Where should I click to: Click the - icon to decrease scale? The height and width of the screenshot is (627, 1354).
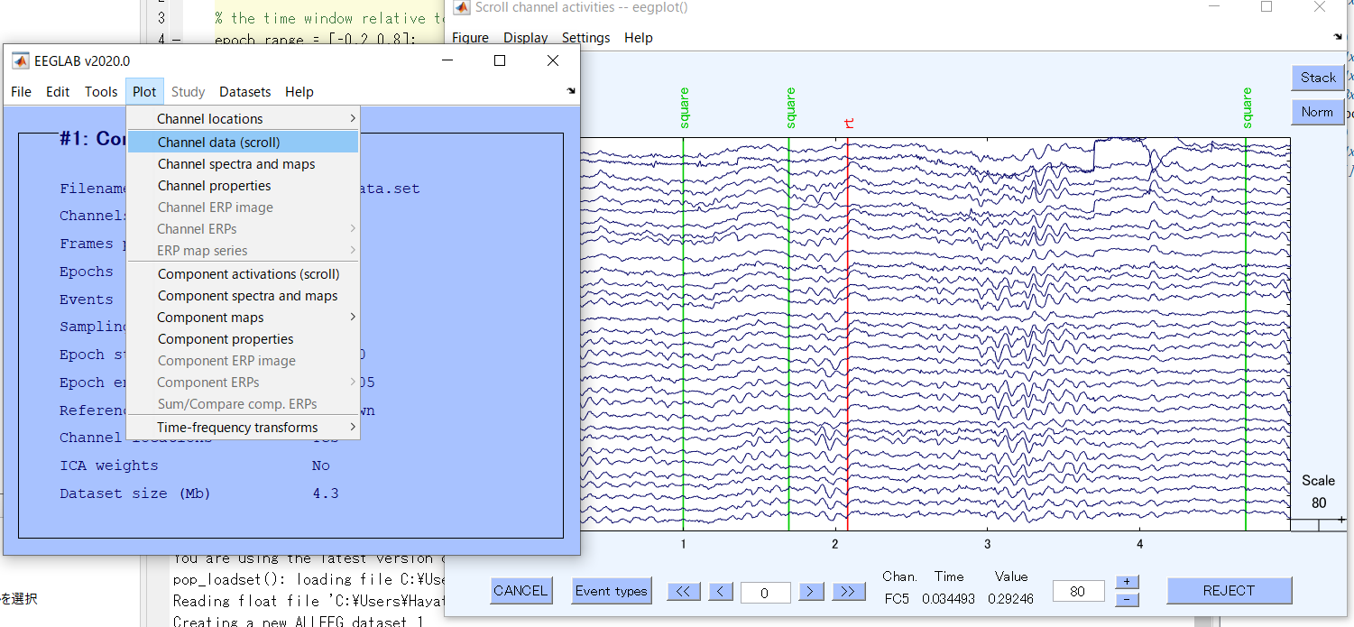pos(1126,598)
